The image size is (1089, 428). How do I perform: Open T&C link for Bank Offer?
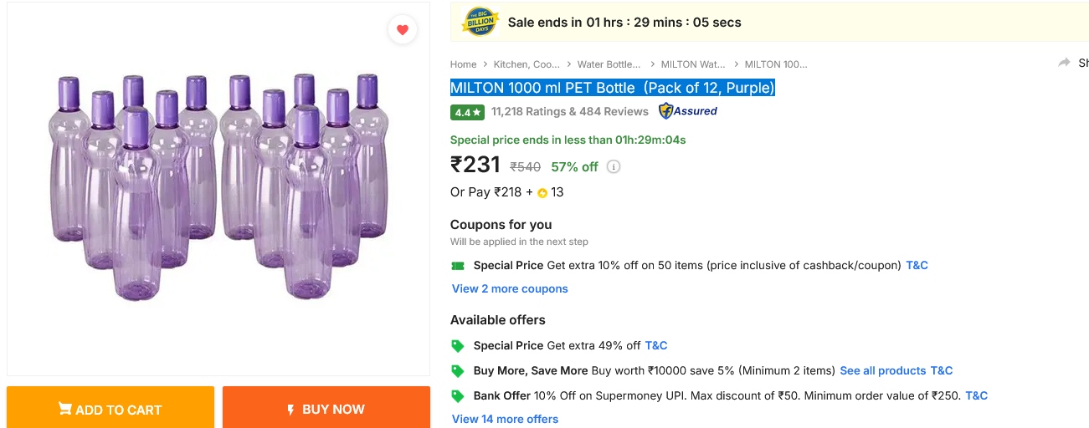click(976, 395)
